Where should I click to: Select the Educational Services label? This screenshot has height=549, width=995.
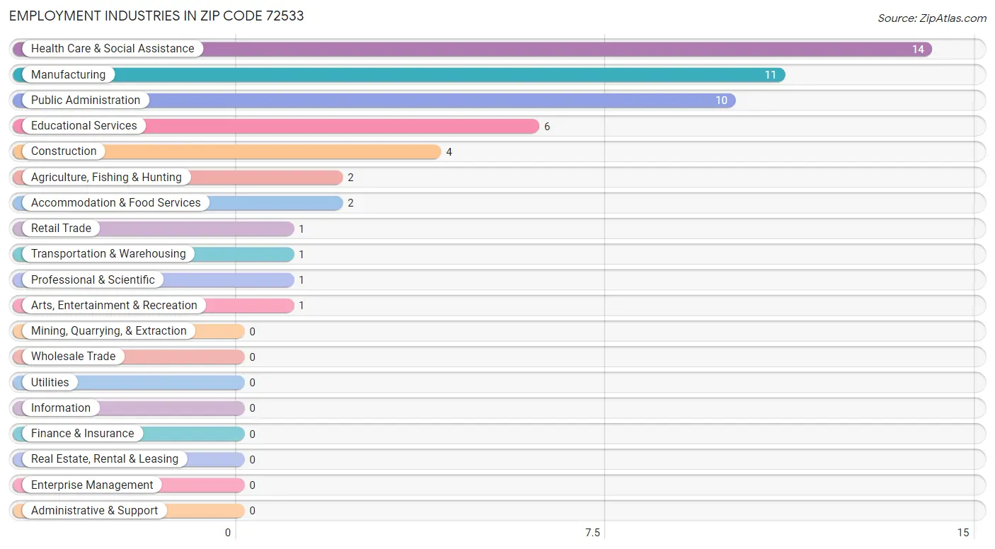(x=84, y=126)
